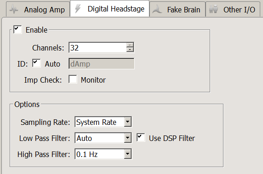Click the ID: label
263x174 pixels.
[x=23, y=64]
